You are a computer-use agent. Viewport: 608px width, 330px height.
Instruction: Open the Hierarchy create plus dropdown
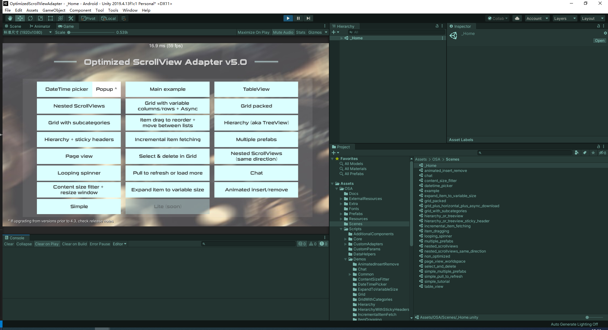[x=335, y=32]
